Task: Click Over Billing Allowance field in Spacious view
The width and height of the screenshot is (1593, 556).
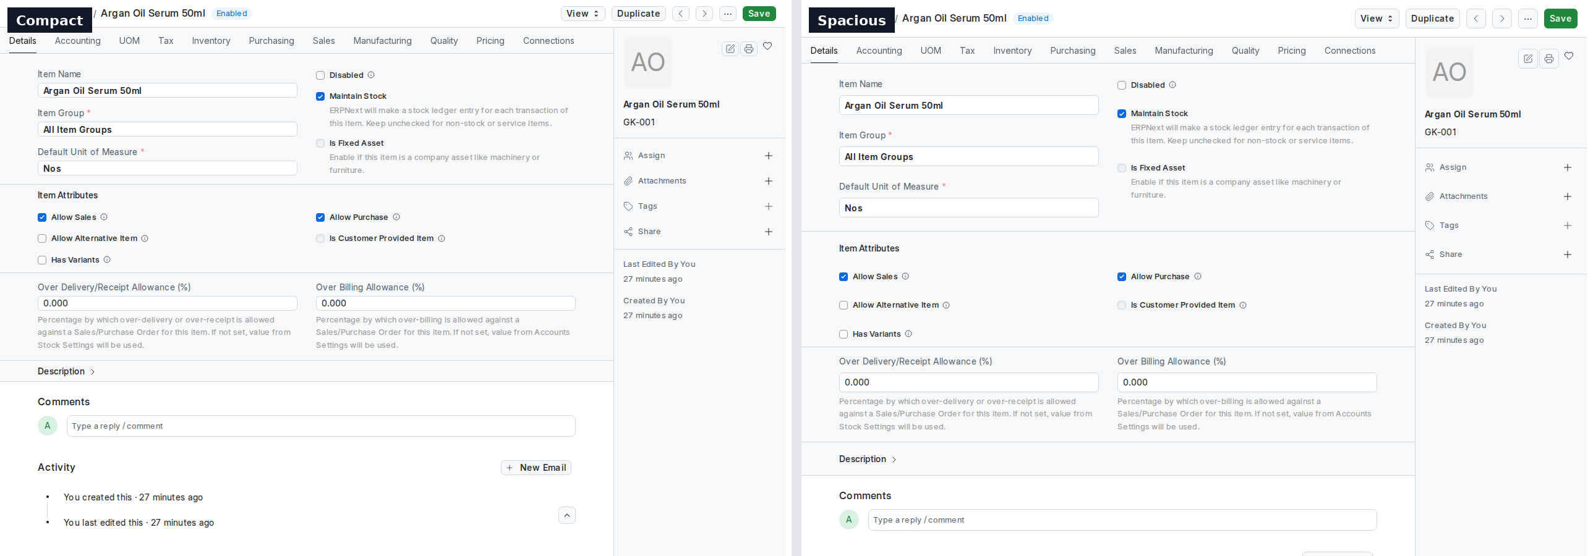Action: 1247,382
